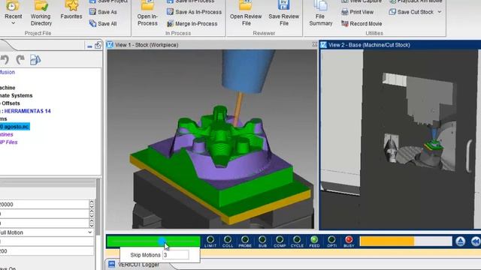Open Favorites in the ribbon
The image size is (481, 270).
[71, 10]
